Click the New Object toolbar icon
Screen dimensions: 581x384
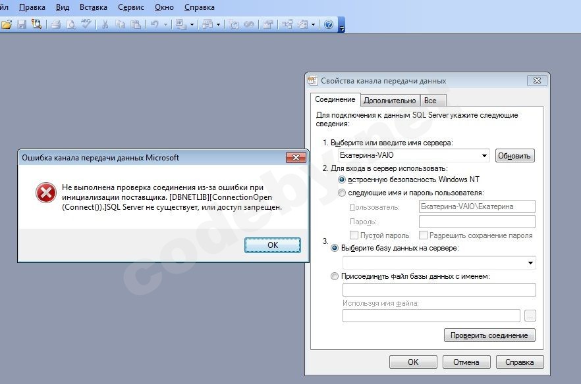pyautogui.click(x=303, y=24)
